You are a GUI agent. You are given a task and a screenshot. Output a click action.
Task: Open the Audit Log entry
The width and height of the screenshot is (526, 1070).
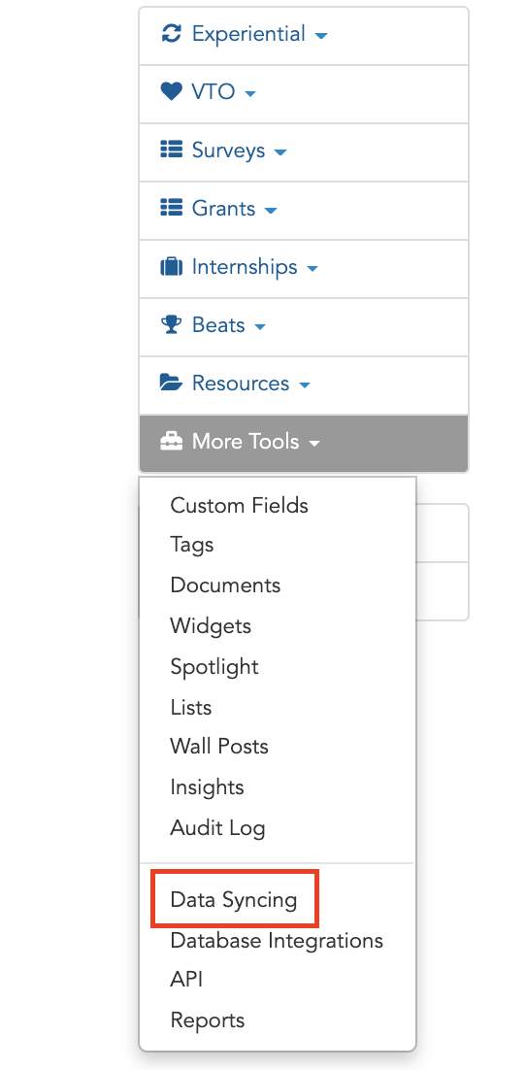(217, 828)
